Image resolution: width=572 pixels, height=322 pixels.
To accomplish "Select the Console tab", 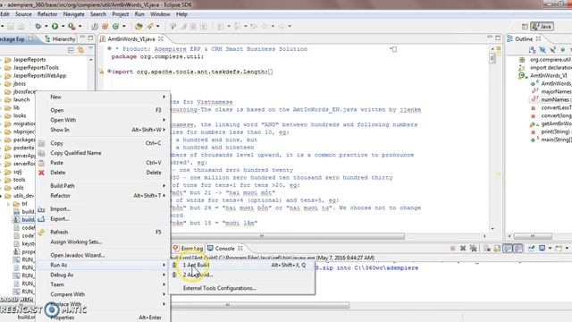I will click(224, 249).
